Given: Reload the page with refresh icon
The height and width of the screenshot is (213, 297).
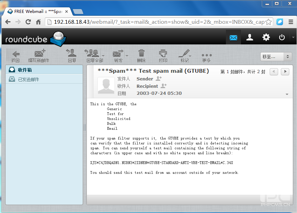Looking at the screenshot, I should tap(28, 22).
